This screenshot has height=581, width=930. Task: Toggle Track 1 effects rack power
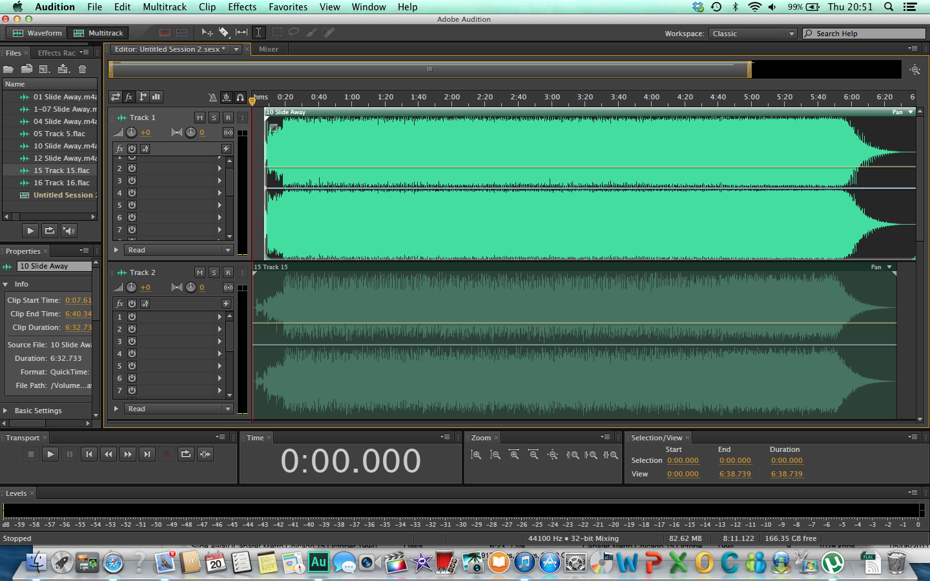[x=132, y=148]
